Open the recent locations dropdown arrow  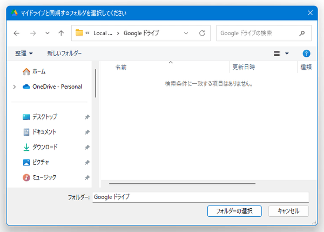[48, 33]
